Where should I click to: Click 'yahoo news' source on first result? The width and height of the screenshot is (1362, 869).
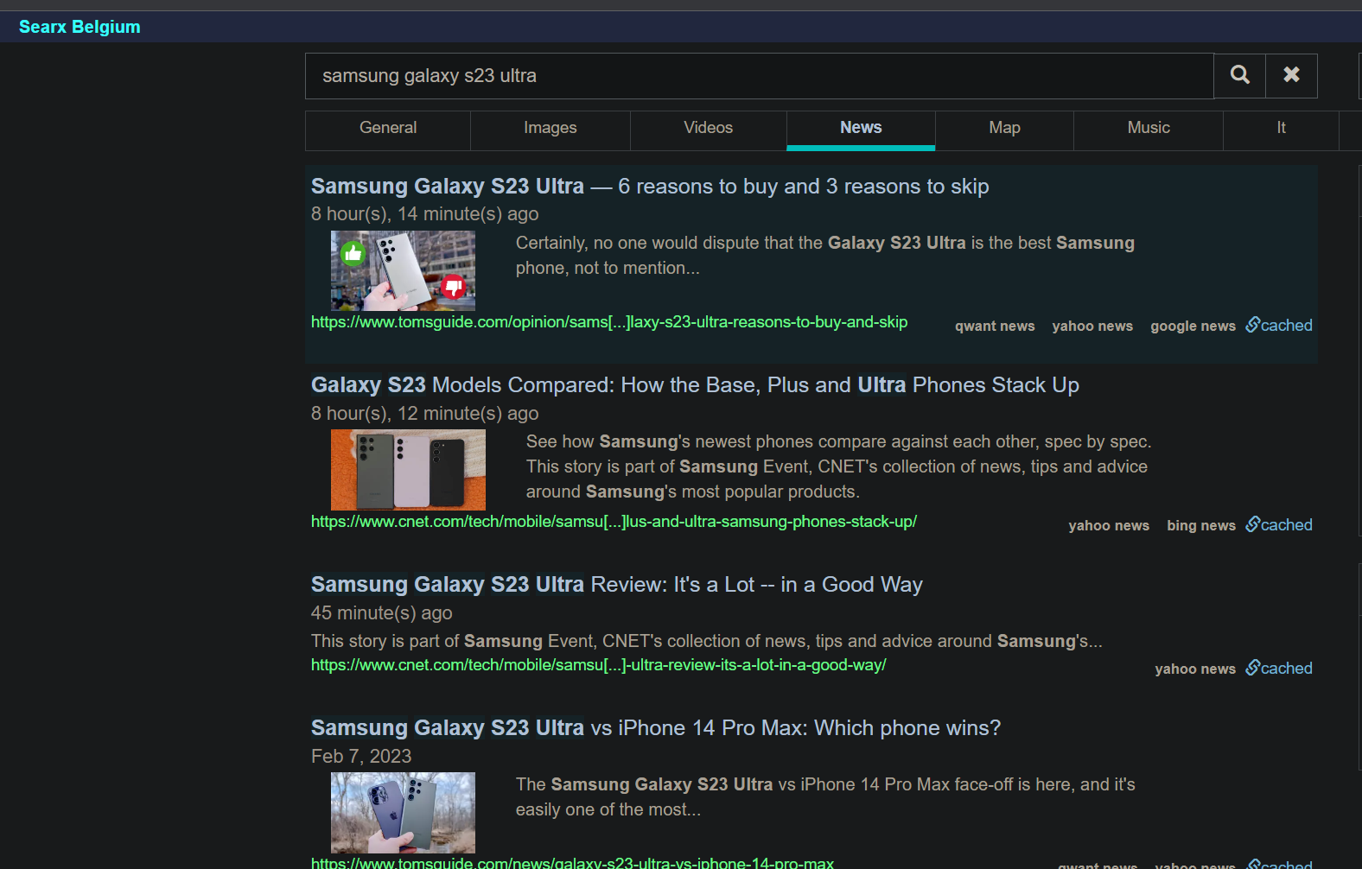[1092, 326]
